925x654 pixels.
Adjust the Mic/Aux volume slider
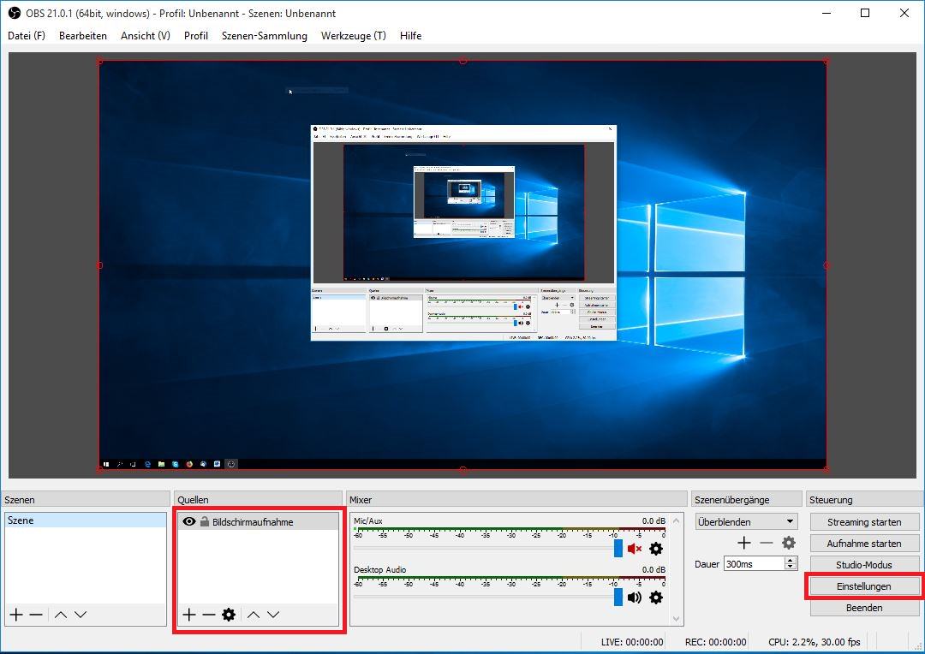[618, 549]
